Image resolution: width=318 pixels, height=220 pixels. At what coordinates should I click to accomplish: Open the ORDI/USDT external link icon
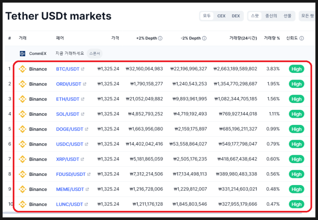[x=85, y=84]
